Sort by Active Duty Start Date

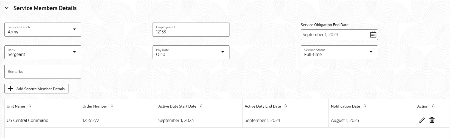click(x=201, y=106)
